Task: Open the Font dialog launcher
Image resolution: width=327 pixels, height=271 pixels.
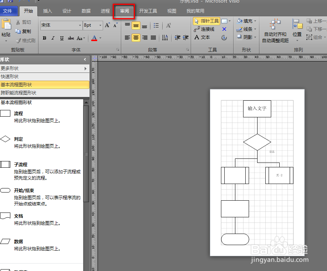Action: coord(117,50)
